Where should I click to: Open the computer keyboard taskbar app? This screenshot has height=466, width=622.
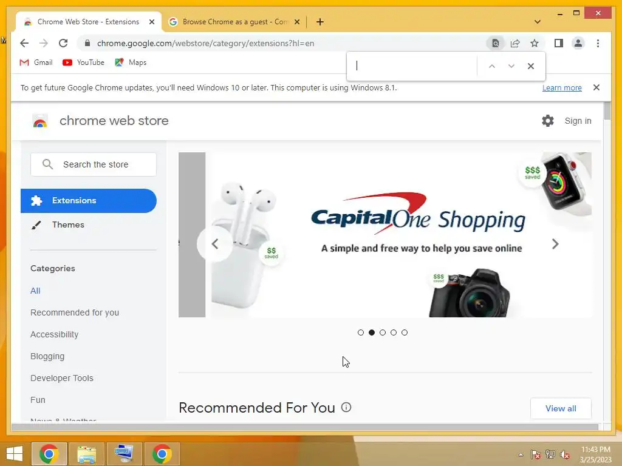(x=124, y=454)
